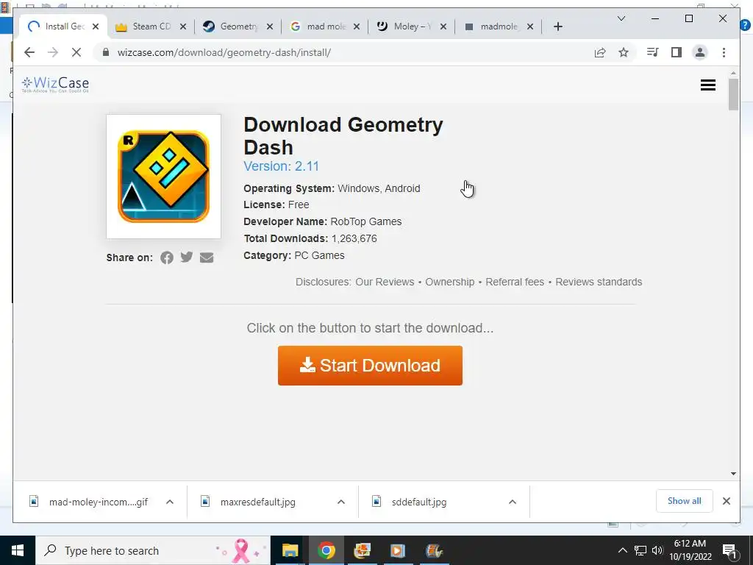Close the Moley tab
The width and height of the screenshot is (753, 565).
(443, 26)
